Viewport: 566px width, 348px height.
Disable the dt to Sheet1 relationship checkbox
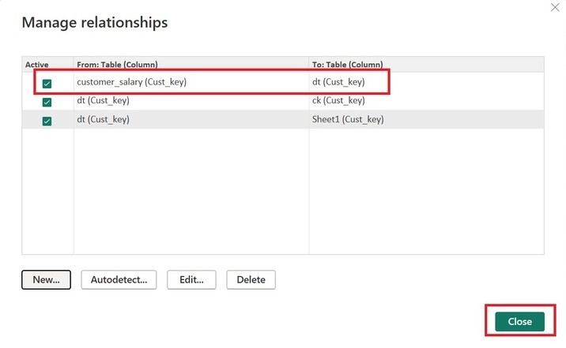(x=47, y=121)
